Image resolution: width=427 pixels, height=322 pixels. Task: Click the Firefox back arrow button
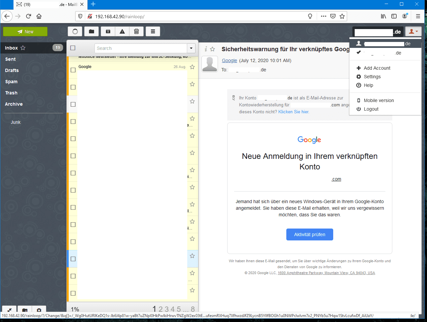tap(7, 16)
